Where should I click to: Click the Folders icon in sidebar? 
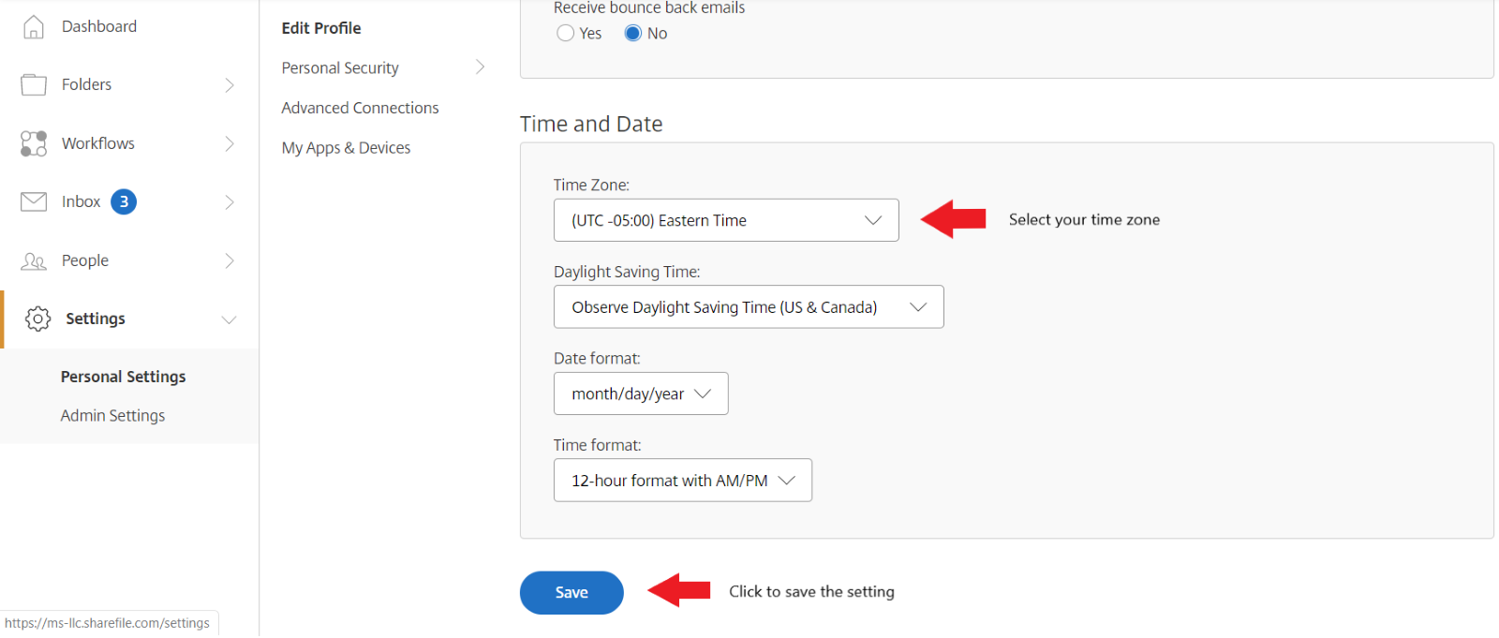coord(34,85)
